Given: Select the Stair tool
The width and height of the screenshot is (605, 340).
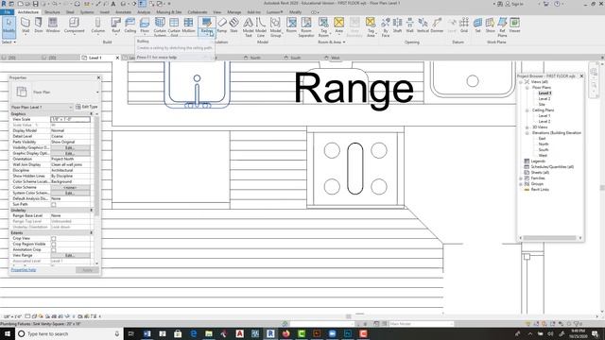Looking at the screenshot, I should pos(233,25).
